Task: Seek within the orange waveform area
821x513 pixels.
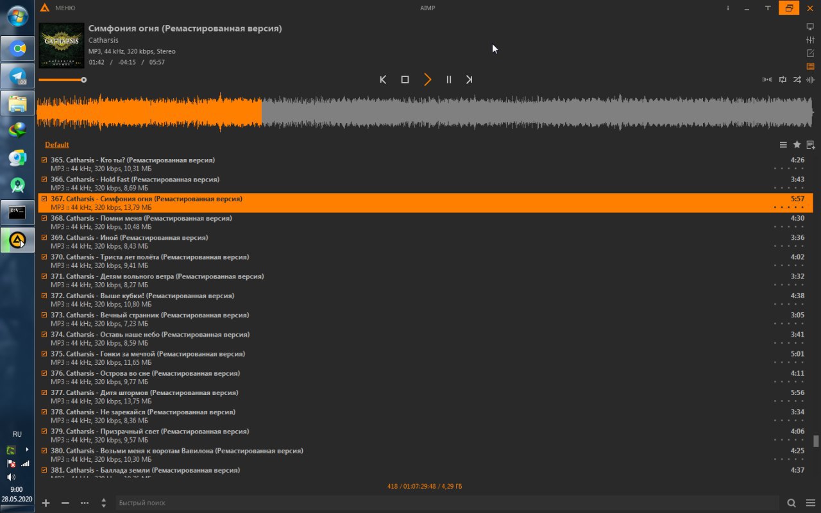Action: click(x=149, y=113)
